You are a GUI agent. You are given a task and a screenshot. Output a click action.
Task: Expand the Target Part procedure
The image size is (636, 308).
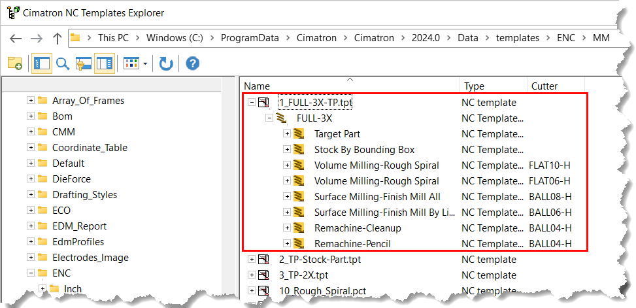pyautogui.click(x=287, y=134)
